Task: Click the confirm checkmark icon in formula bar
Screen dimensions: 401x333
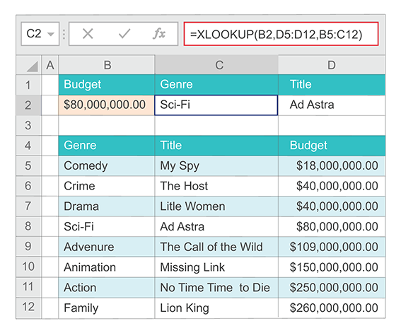Action: pos(124,33)
